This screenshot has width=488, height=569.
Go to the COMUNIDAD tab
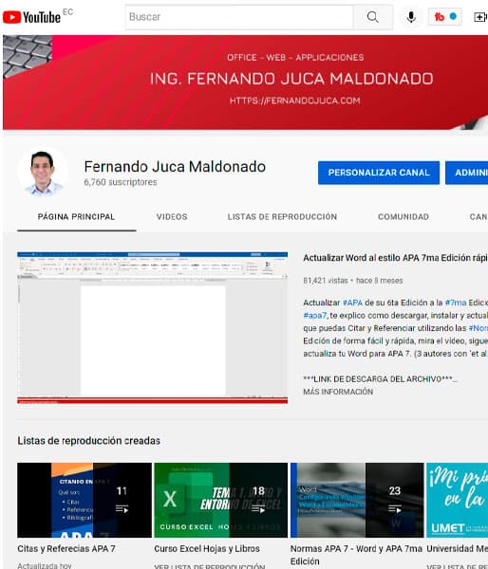tap(404, 217)
